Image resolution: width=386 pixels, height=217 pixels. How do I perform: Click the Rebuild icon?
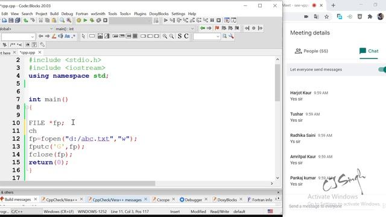(98, 20)
